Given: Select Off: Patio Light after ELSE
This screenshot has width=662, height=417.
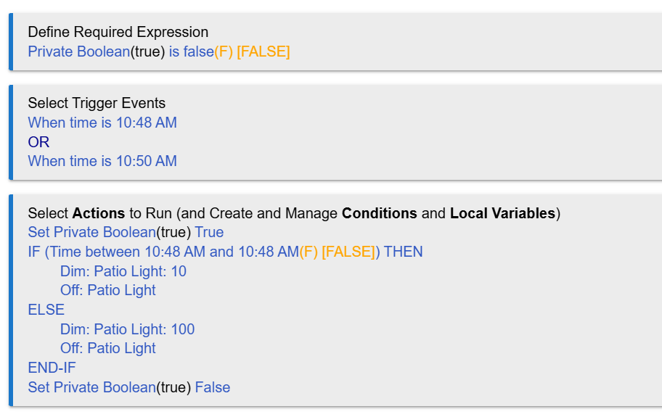Looking at the screenshot, I should pyautogui.click(x=108, y=348).
